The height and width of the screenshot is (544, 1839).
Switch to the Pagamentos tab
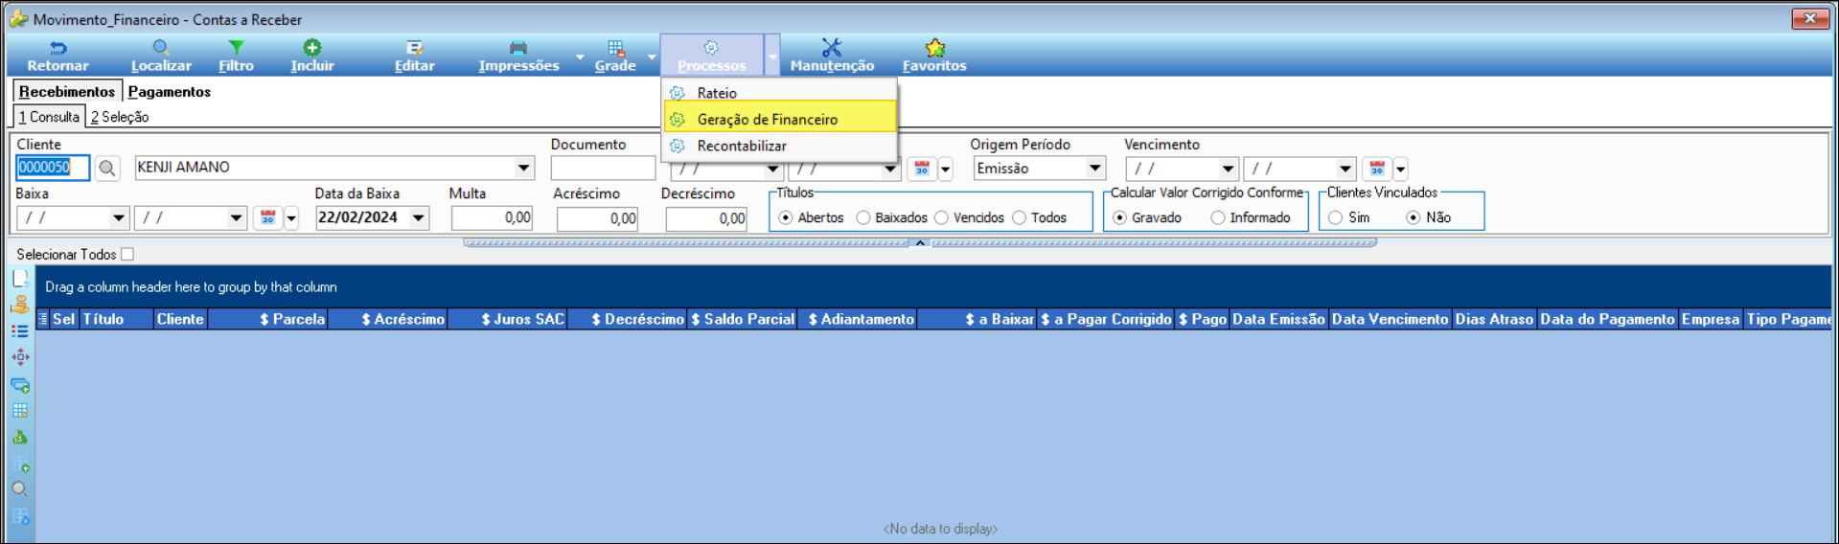(170, 92)
